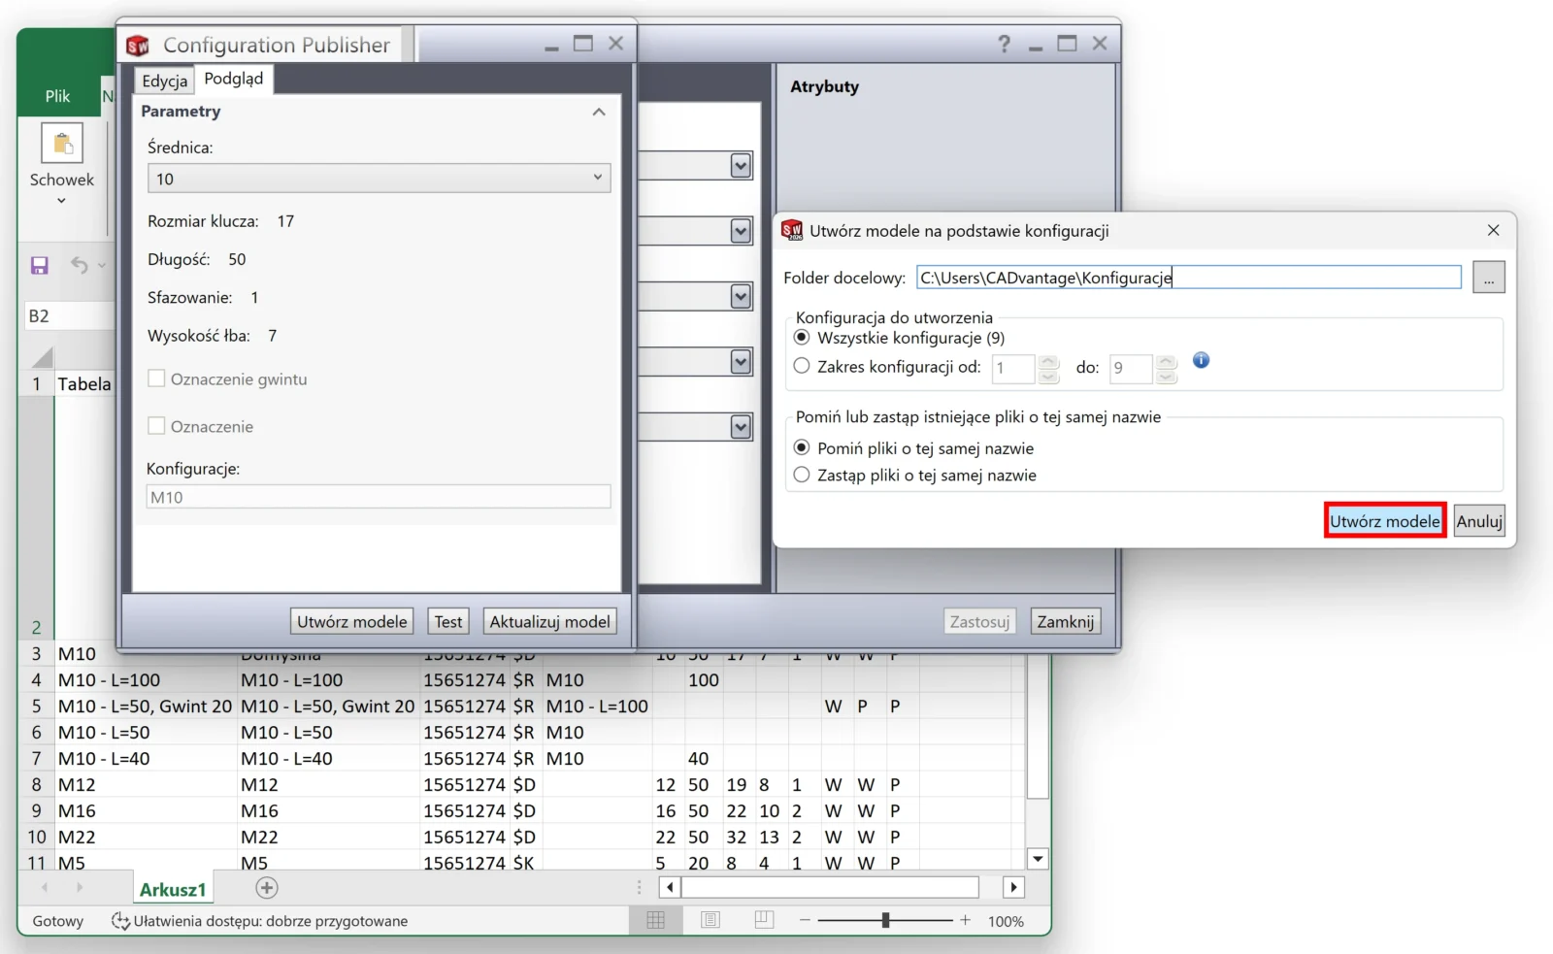Click the add new sheet plus icon
This screenshot has width=1553, height=954.
pos(267,888)
